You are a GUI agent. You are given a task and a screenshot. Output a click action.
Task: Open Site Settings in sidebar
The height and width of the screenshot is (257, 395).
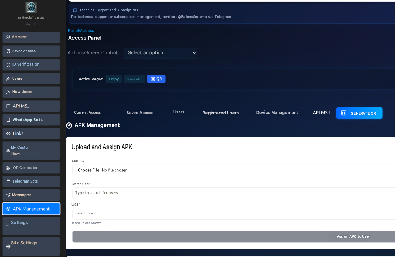(31, 246)
